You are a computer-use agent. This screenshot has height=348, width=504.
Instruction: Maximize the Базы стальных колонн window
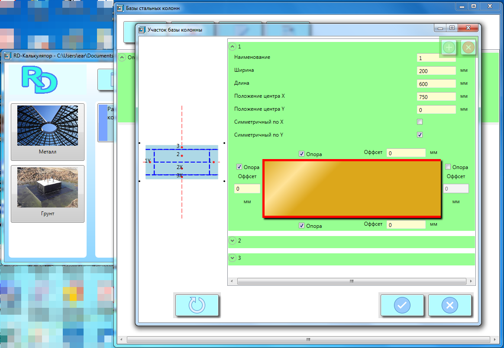(x=473, y=6)
